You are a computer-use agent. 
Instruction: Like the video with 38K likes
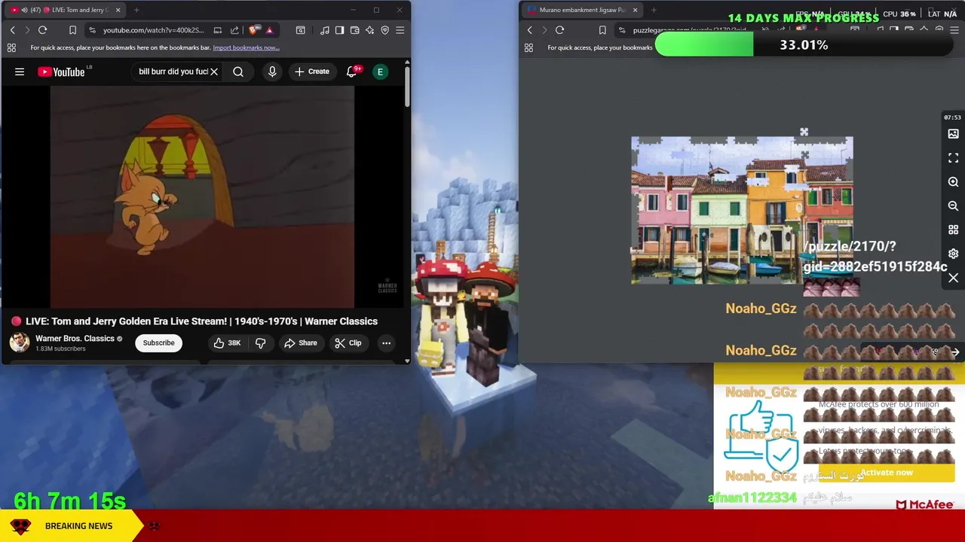[227, 343]
